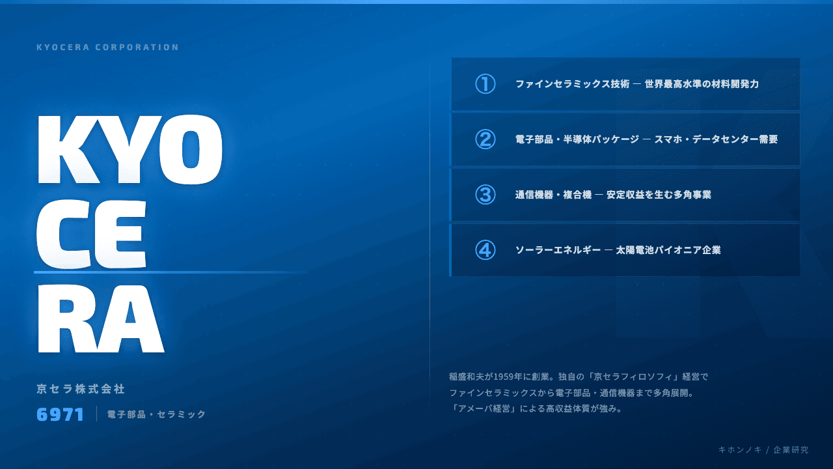Screen dimensions: 833x469
Task: Click the キホンノキ / 企業研究 footer text
Action: (x=763, y=450)
